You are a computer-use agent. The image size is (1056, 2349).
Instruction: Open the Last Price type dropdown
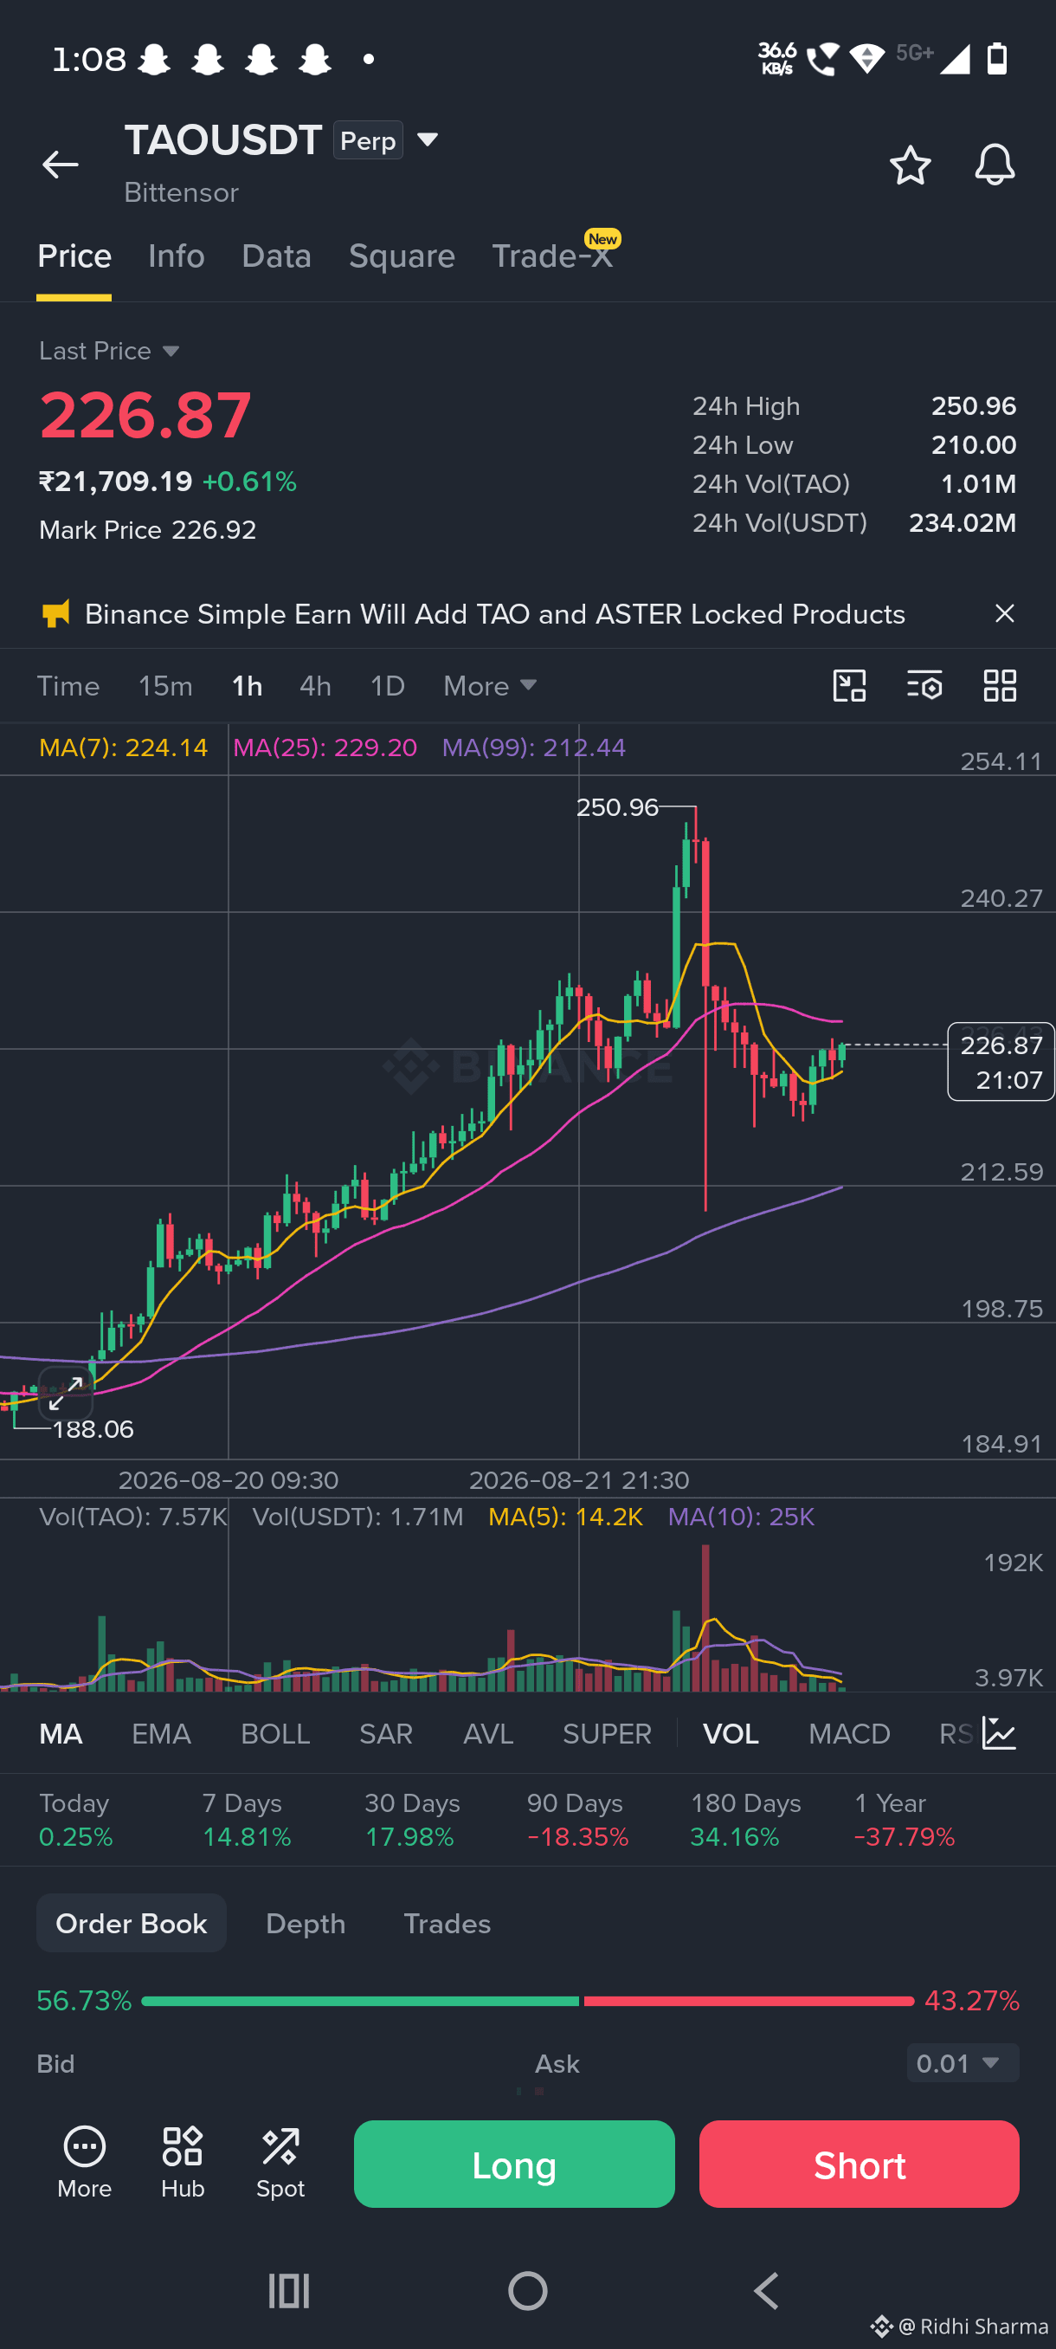click(x=109, y=351)
